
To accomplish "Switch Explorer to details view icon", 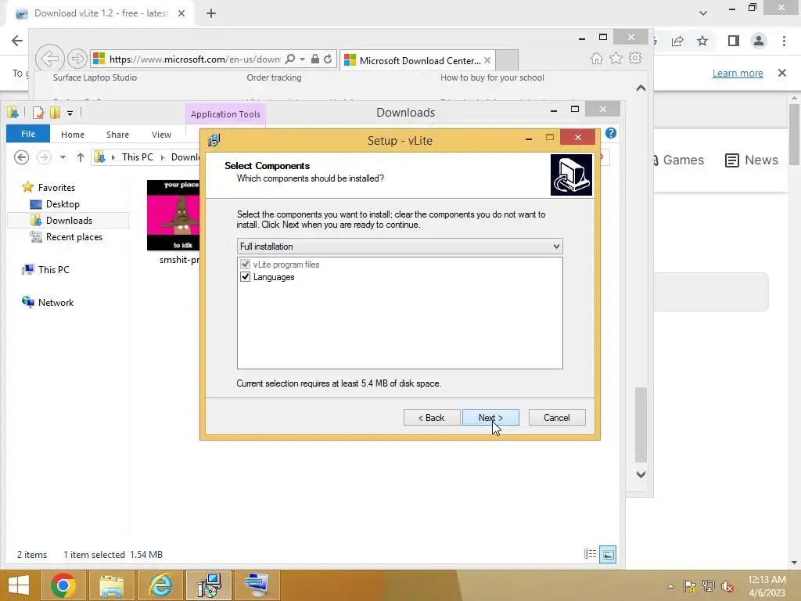I will pyautogui.click(x=590, y=554).
